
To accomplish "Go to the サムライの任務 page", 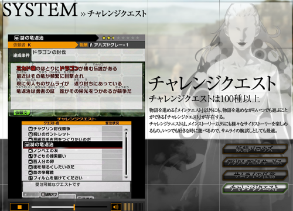I will pos(255,175).
